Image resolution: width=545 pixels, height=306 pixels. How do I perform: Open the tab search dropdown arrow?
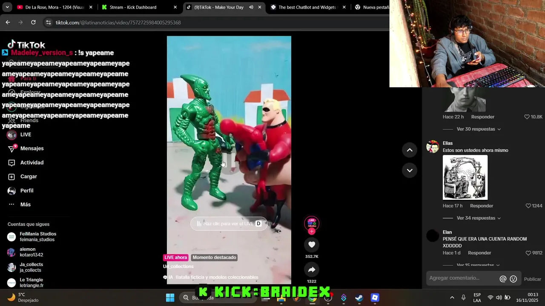click(7, 7)
